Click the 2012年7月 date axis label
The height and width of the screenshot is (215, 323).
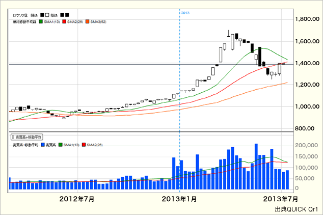77,199
